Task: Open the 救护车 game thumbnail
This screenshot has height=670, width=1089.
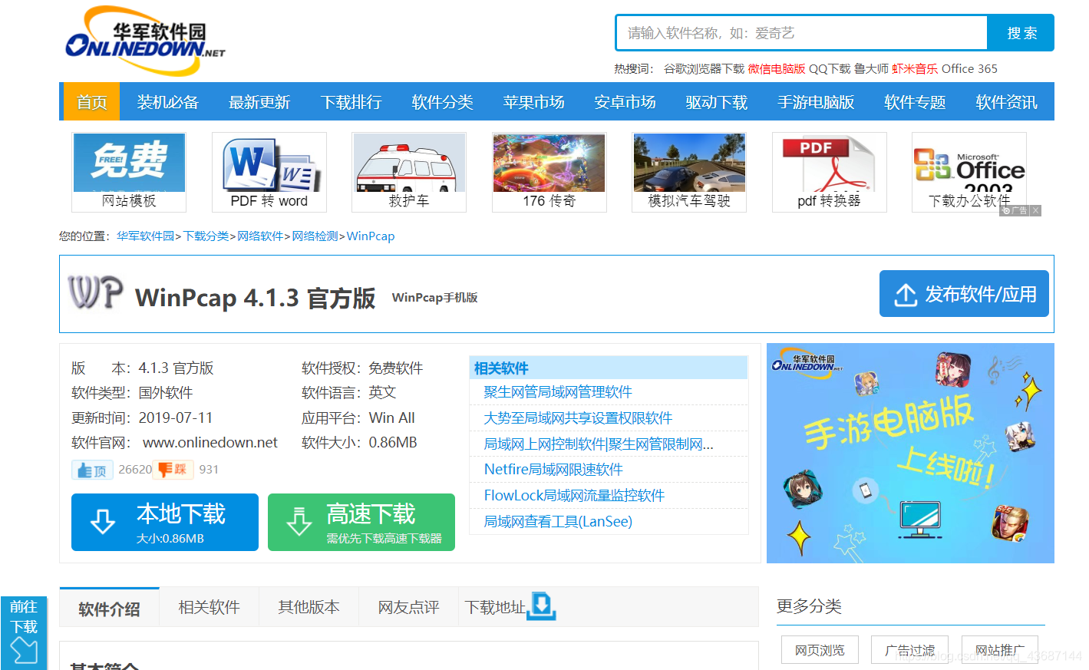Action: pos(409,172)
